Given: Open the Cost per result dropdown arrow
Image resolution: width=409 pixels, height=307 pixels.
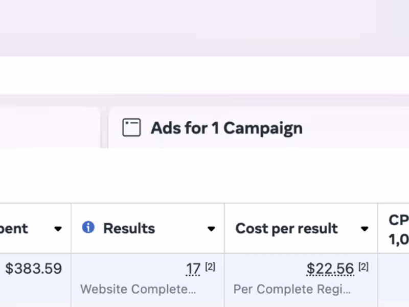Looking at the screenshot, I should pyautogui.click(x=365, y=229).
